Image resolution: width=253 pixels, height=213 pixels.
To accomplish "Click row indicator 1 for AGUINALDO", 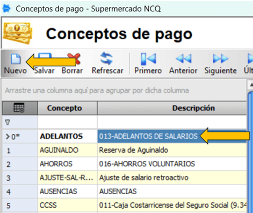I will pyautogui.click(x=20, y=150).
